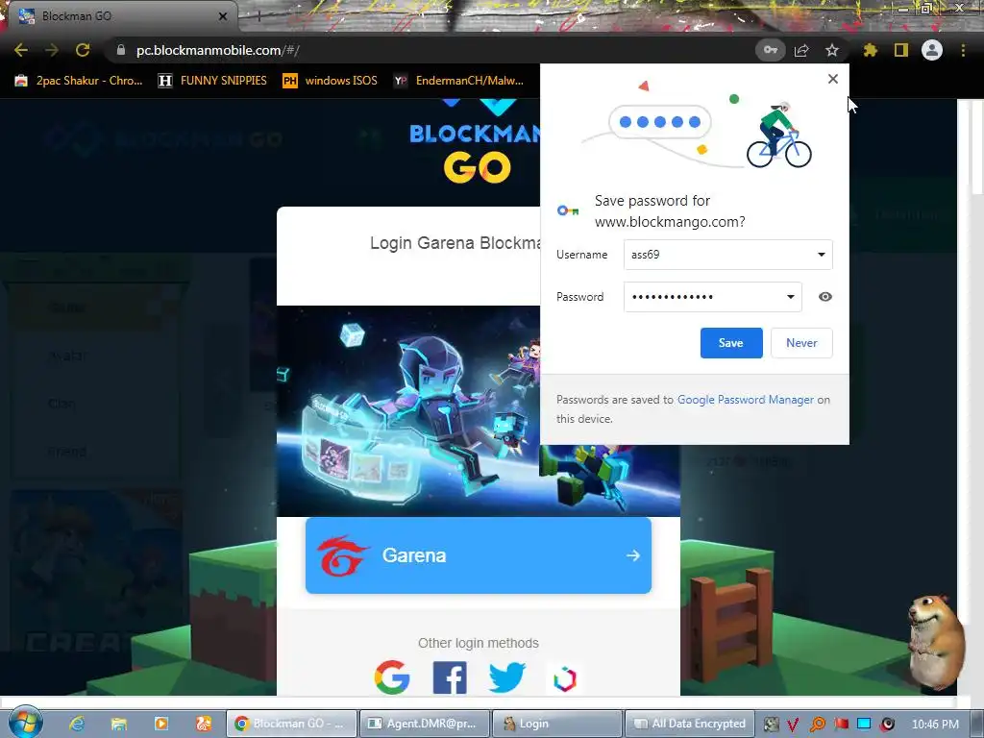Open the UC Browser taskbar icon
The width and height of the screenshot is (984, 738).
(204, 724)
